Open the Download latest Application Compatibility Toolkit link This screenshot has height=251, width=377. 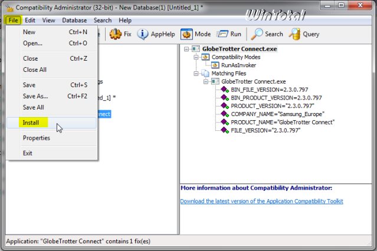click(x=261, y=202)
